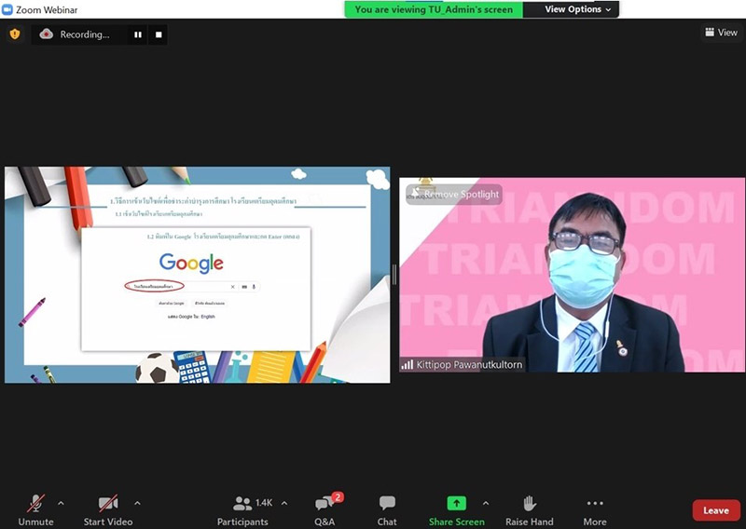
Task: Click the Google logo in shared slide
Action: [x=191, y=263]
